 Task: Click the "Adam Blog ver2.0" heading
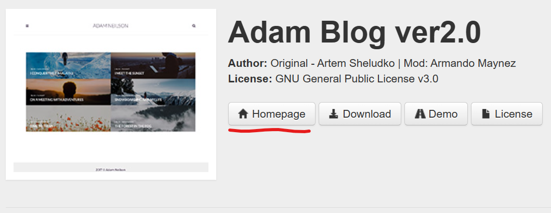[354, 33]
